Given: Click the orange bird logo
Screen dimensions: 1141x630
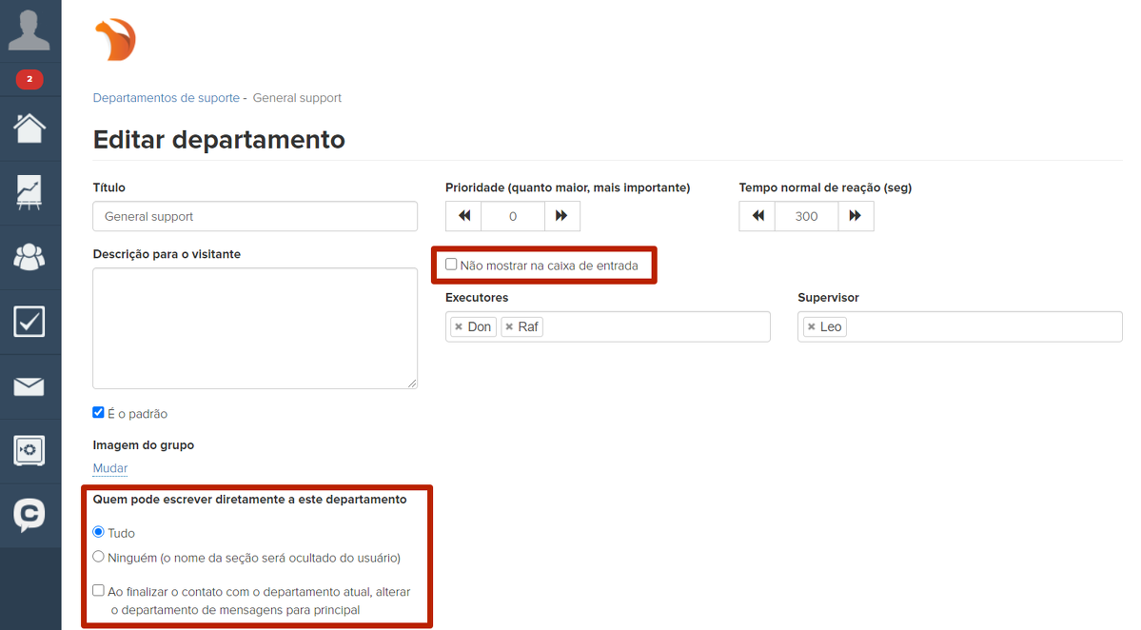Looking at the screenshot, I should (115, 41).
